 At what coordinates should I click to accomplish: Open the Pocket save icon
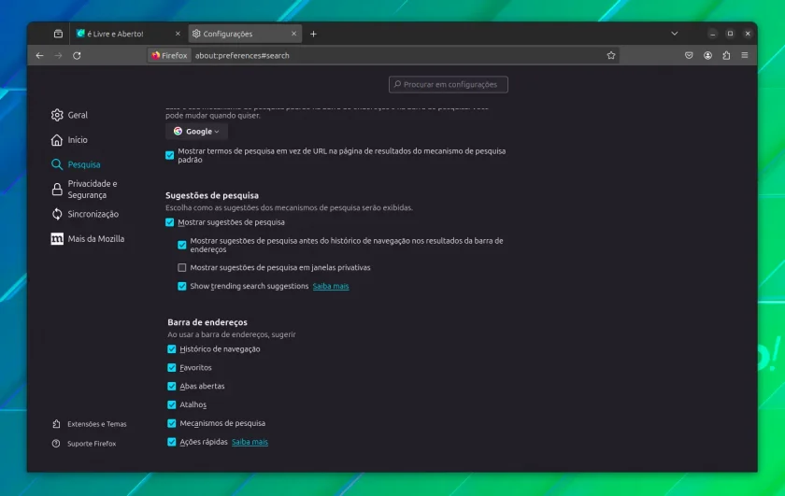click(689, 55)
